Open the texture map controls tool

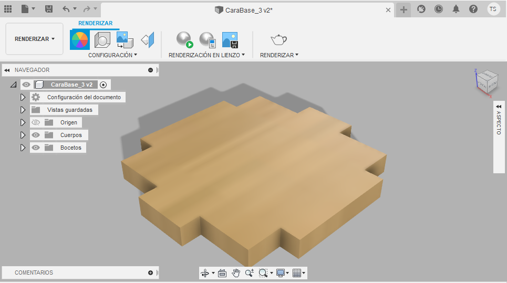click(148, 40)
